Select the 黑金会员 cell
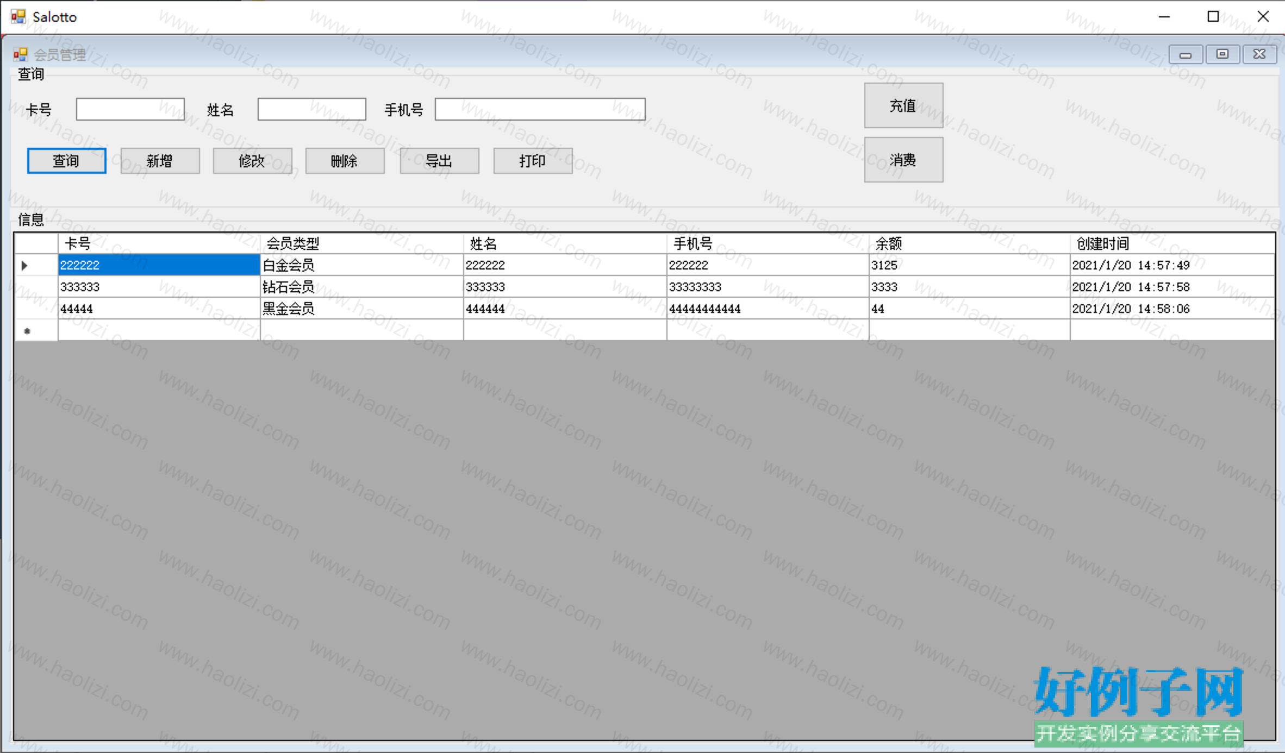 pos(362,309)
